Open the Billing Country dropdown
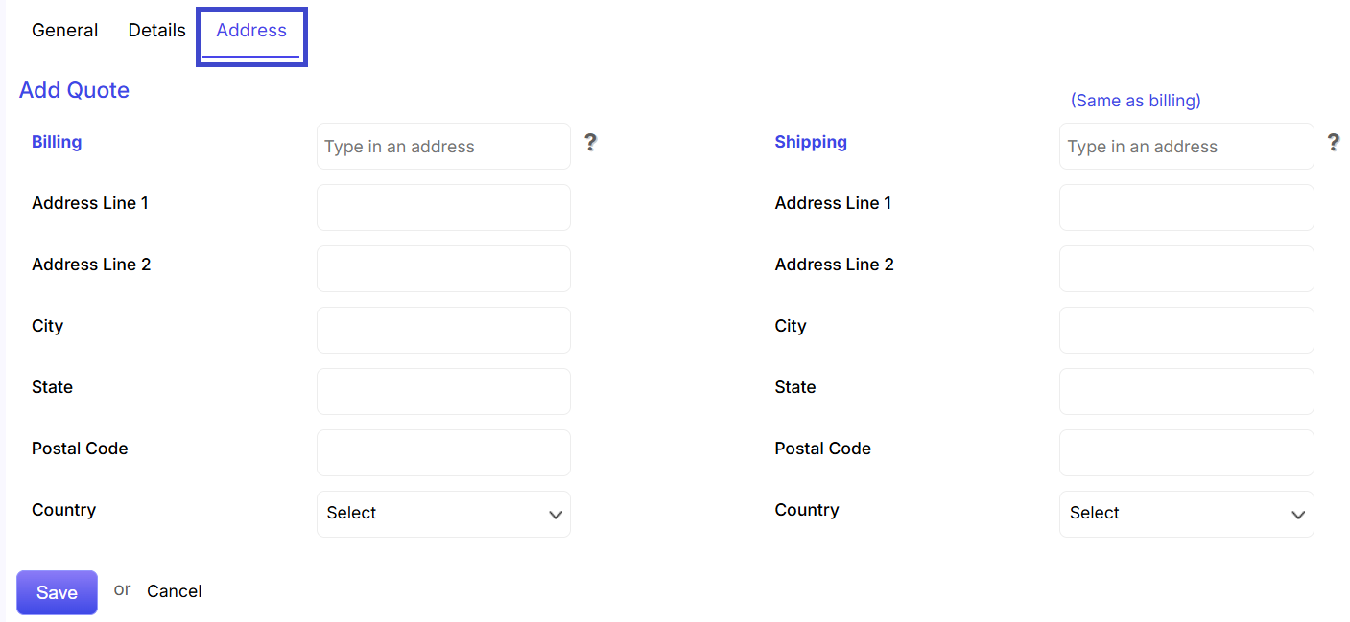The height and width of the screenshot is (622, 1350). (443, 514)
